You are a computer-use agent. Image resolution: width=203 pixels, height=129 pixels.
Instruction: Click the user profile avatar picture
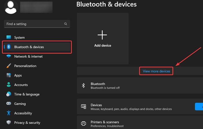point(11,7)
